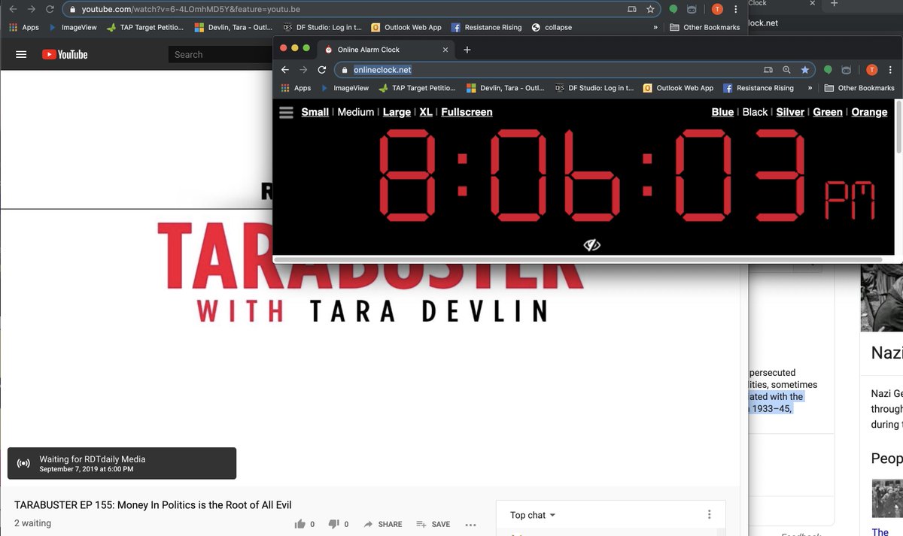
Task: Go back in the YouTube window
Action: [12, 10]
